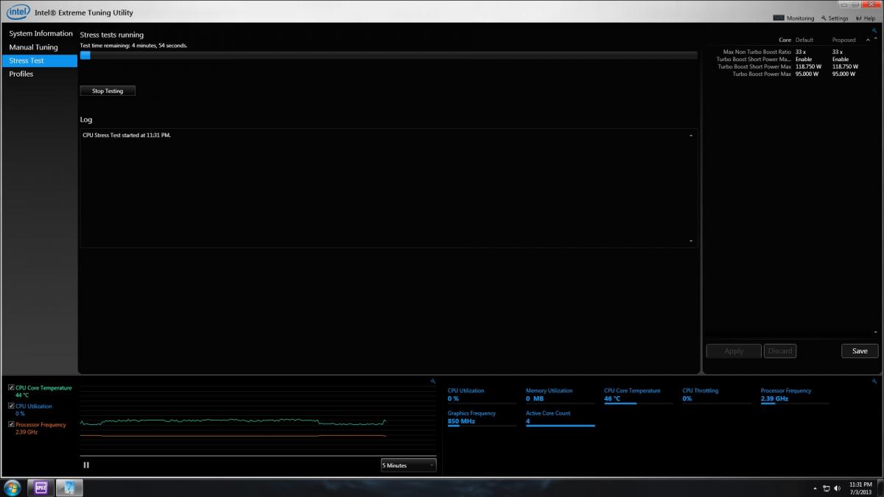Click the Apply button

click(x=734, y=351)
